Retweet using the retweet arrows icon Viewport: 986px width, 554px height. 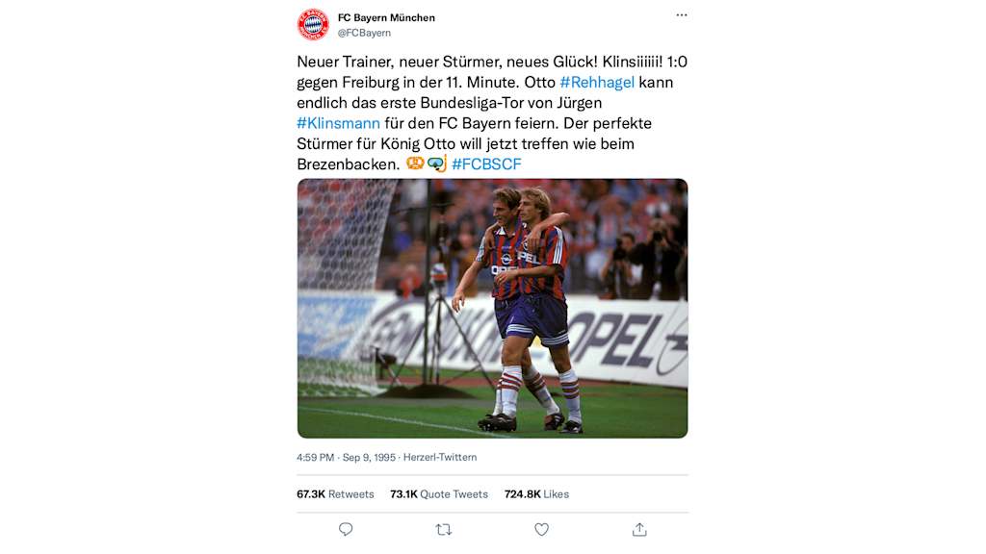click(443, 530)
